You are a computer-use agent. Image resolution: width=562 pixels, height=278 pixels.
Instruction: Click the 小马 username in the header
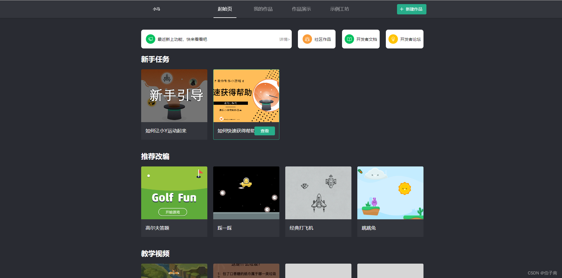click(156, 9)
